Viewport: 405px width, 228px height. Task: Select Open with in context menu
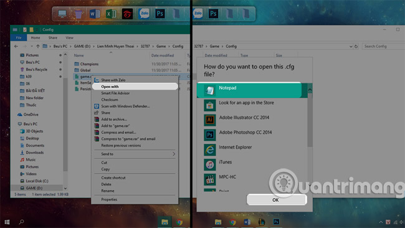pos(135,87)
